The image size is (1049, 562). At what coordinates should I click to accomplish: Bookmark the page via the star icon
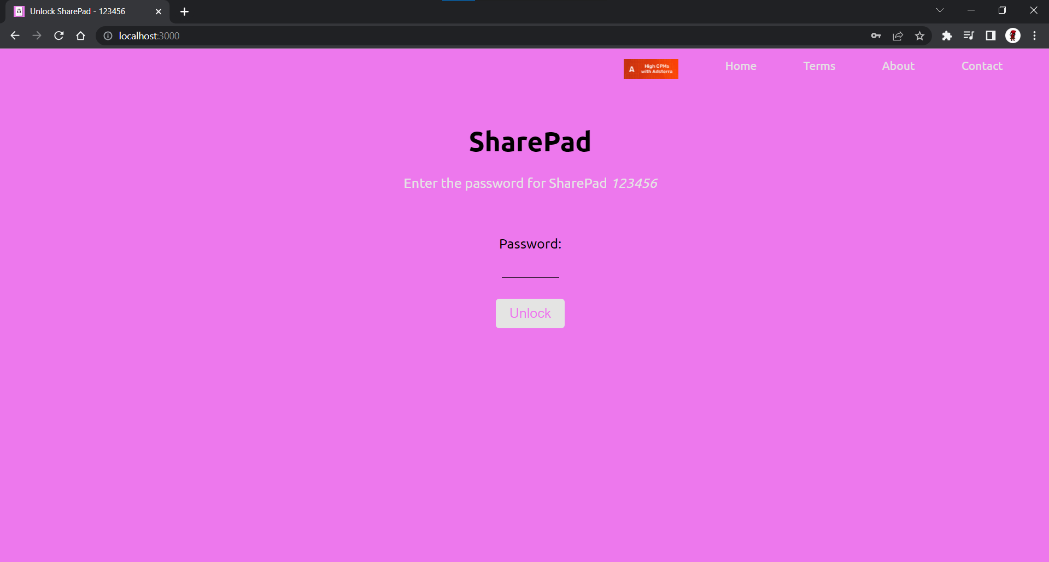click(x=920, y=36)
